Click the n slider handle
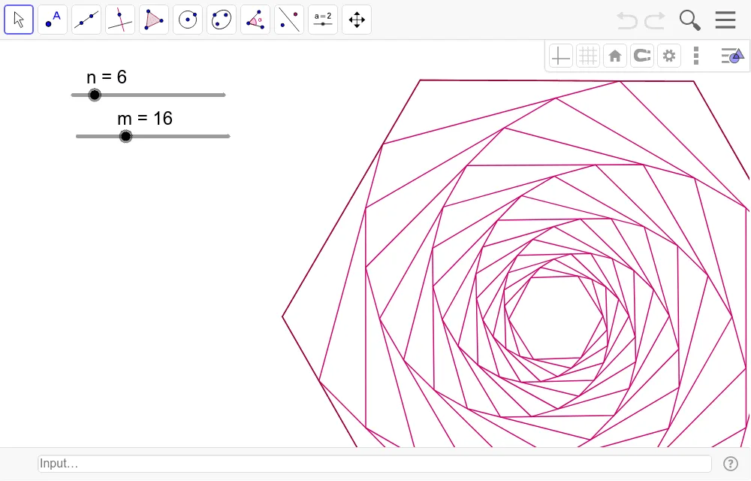The width and height of the screenshot is (751, 481). 95,95
